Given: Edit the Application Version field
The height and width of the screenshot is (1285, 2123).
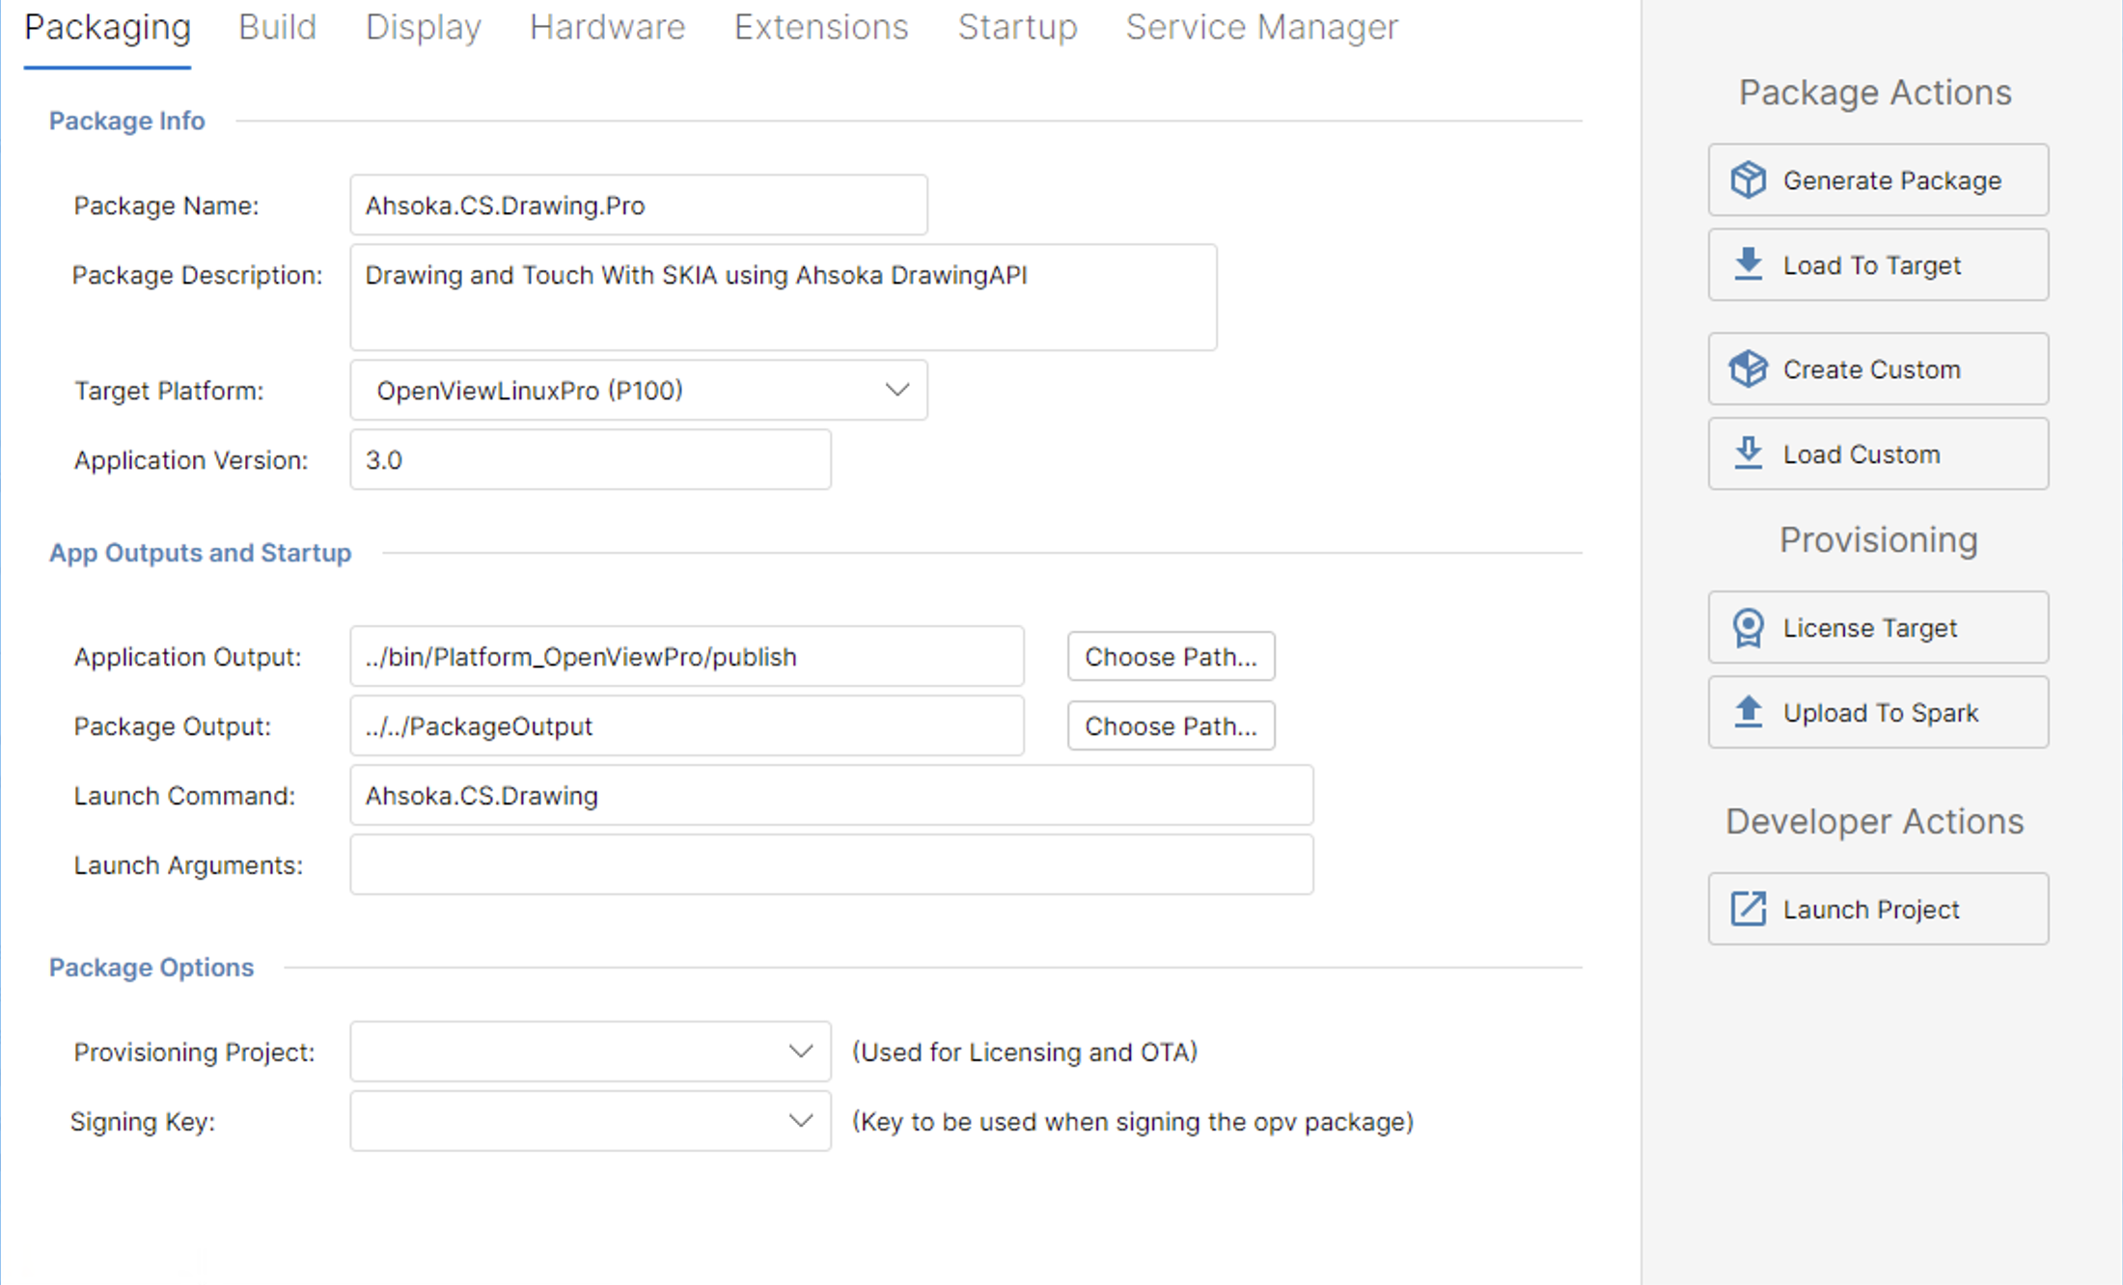Looking at the screenshot, I should (x=590, y=459).
